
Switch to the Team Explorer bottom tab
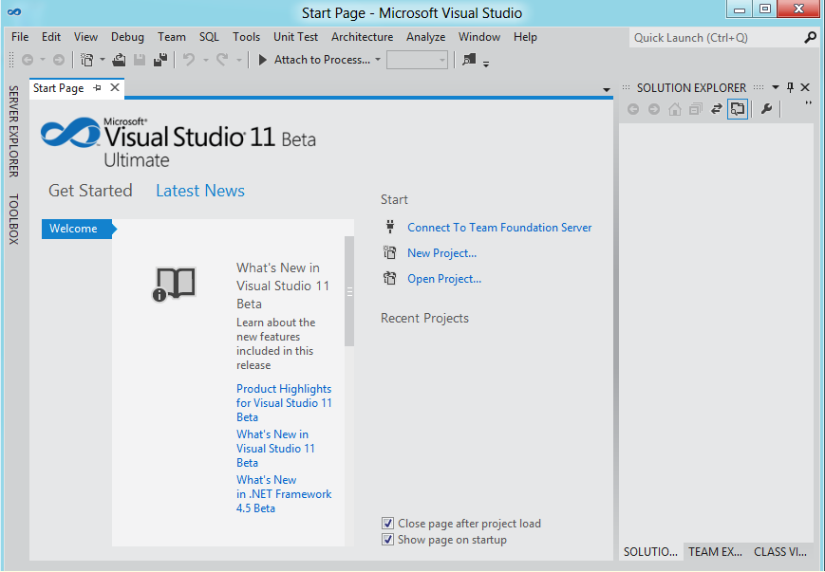coord(716,551)
